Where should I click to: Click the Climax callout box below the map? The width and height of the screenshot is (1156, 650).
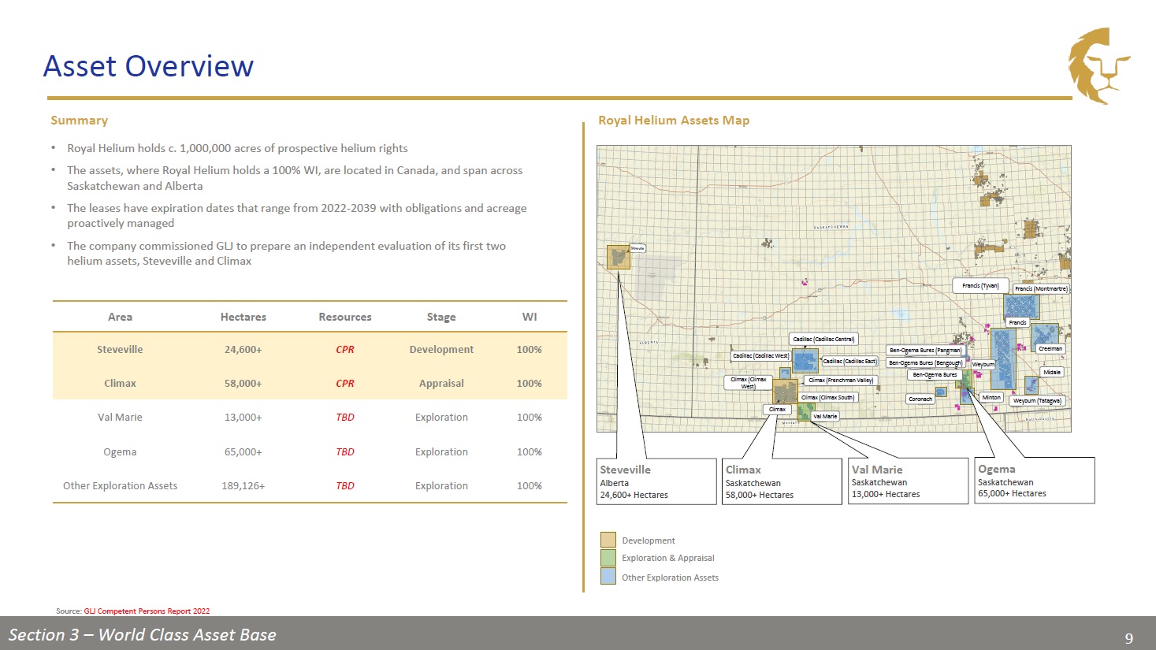(782, 481)
